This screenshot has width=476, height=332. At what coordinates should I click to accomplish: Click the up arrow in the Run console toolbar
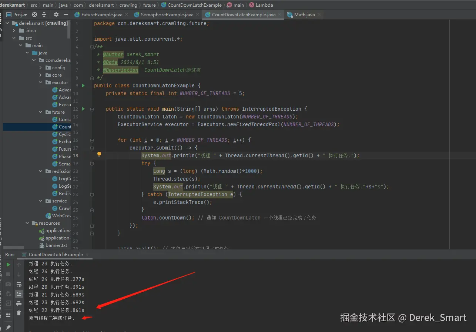pos(19,265)
